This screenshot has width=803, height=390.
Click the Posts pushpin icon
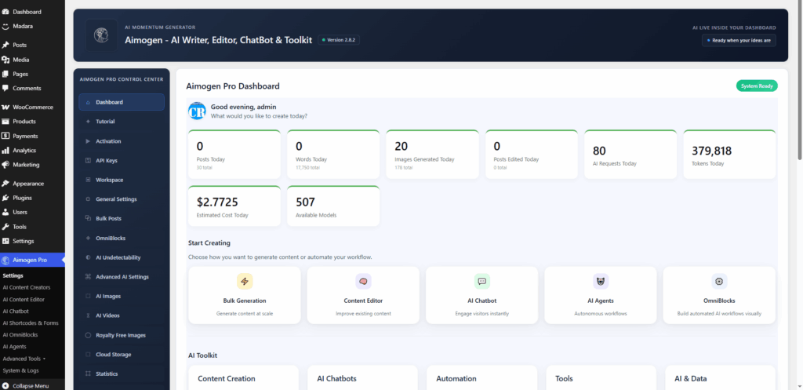tap(5, 45)
